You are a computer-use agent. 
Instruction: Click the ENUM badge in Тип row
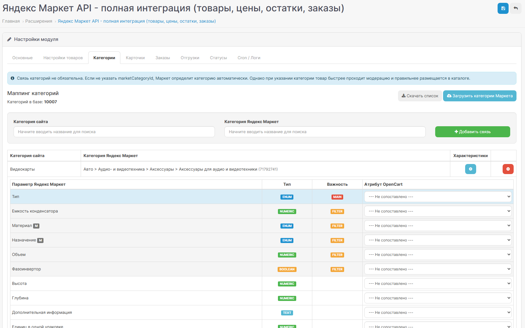(287, 197)
